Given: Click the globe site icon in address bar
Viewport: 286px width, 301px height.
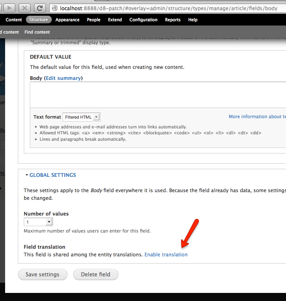Looking at the screenshot, I should [55, 8].
